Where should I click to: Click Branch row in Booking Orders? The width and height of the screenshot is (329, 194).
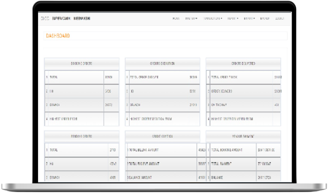click(81, 105)
